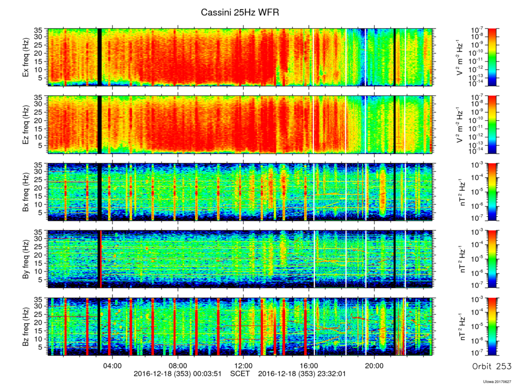Click the Ex freq spectrogram panel
The image size is (512, 384).
pos(240,57)
